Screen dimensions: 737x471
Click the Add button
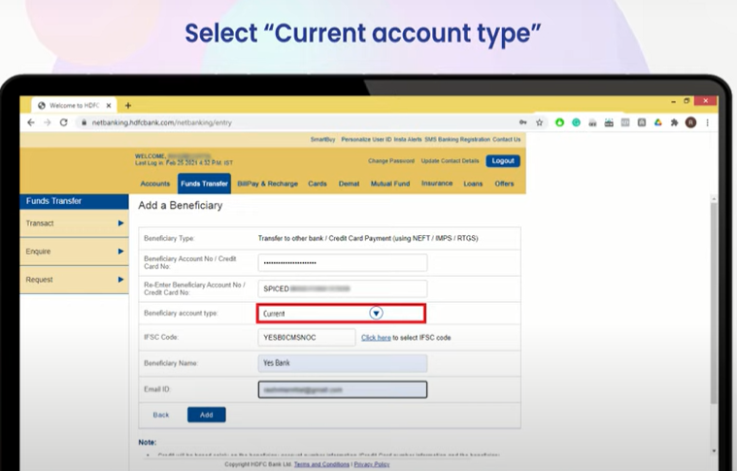(x=207, y=415)
